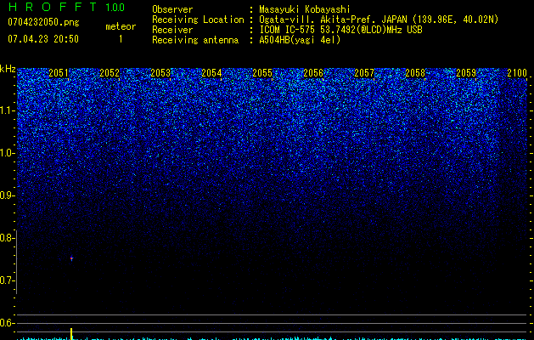Click the Receiver ICOM IC-575 text
534x340 pixels.
tap(340, 30)
